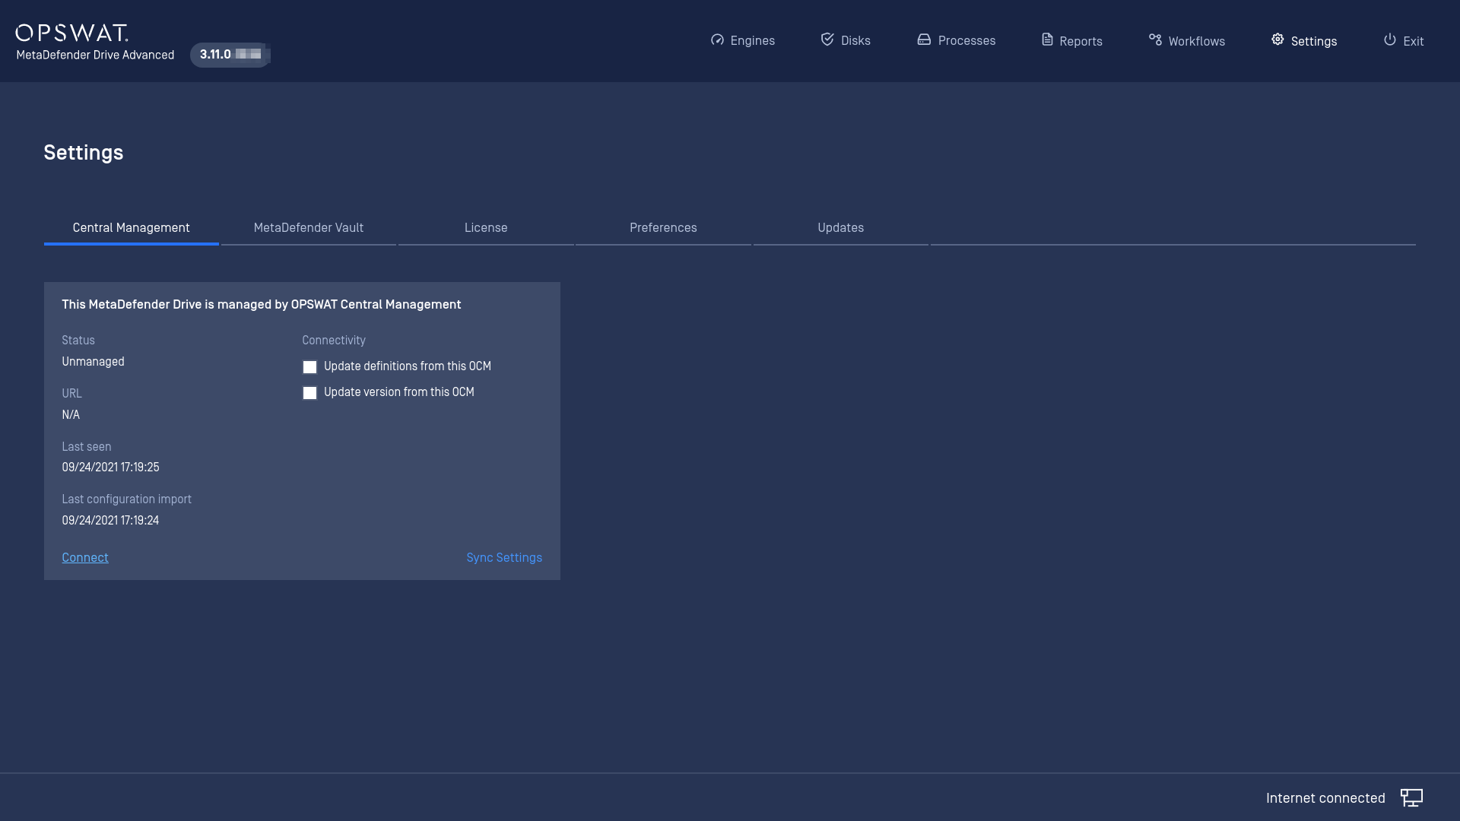Open the License tab
The image size is (1460, 821).
[486, 228]
